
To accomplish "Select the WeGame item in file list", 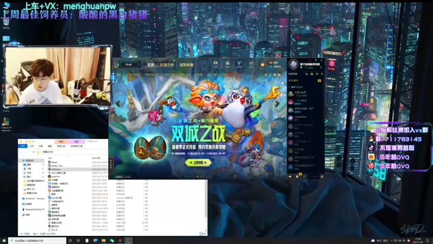I will click(56, 169).
